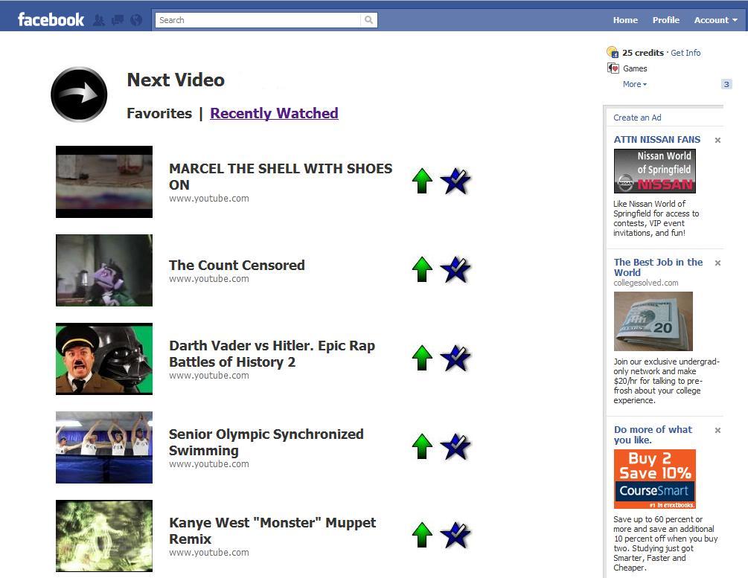Click the Next Video arrow icon
The image size is (748, 578).
click(79, 94)
